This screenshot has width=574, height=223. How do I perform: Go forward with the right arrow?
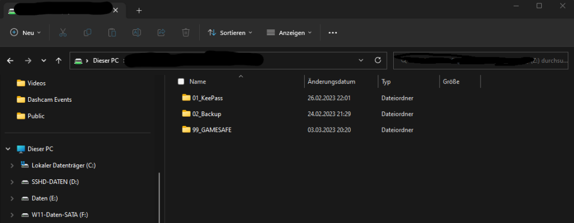[x=28, y=60]
